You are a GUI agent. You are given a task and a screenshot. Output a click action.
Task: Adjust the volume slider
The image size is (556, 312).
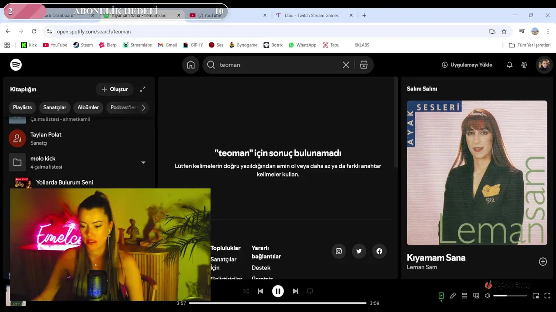(x=510, y=296)
